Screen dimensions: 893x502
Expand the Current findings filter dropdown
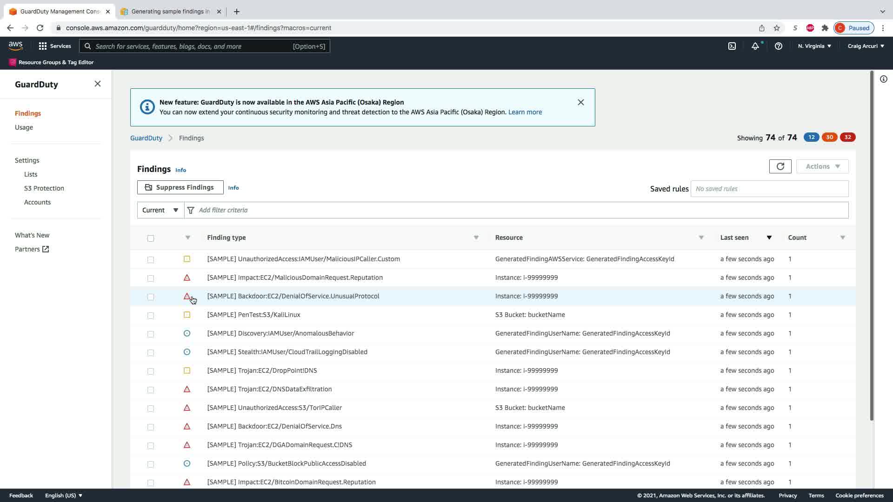coord(160,210)
